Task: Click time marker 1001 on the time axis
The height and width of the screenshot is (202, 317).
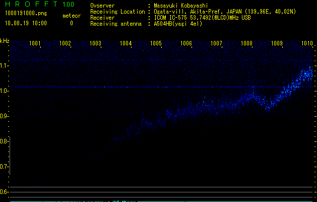Action: (x=35, y=43)
